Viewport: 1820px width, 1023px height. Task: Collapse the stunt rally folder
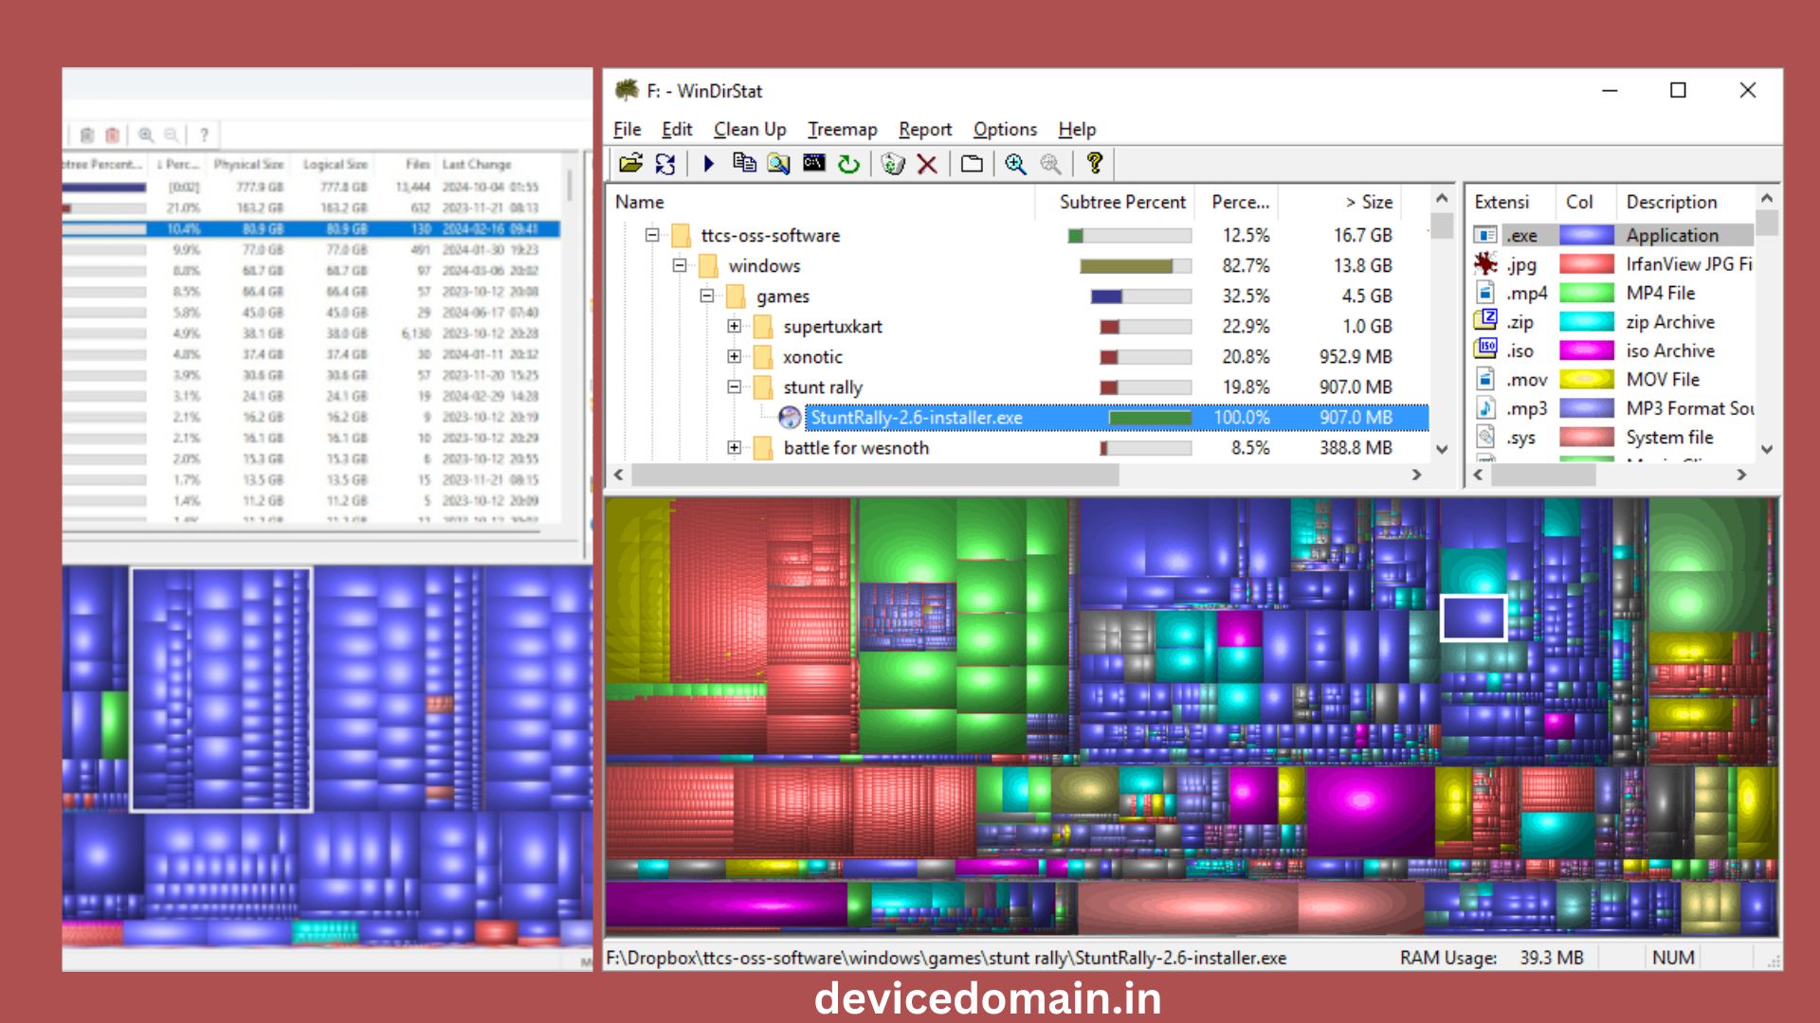[735, 387]
